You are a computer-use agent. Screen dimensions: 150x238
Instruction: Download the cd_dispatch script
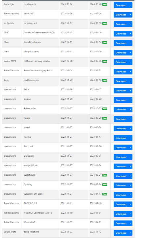point(121,5)
